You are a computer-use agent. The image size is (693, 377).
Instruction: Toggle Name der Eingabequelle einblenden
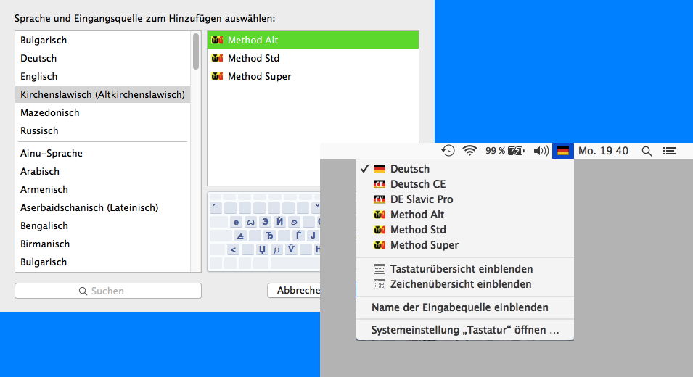(x=459, y=307)
